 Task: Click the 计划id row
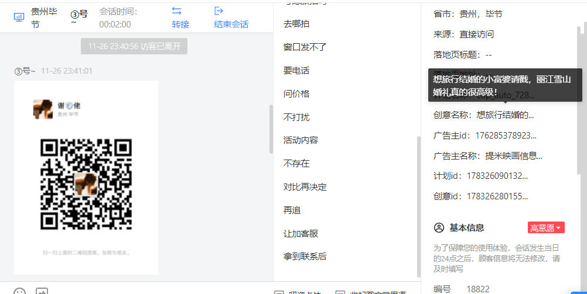click(x=481, y=176)
